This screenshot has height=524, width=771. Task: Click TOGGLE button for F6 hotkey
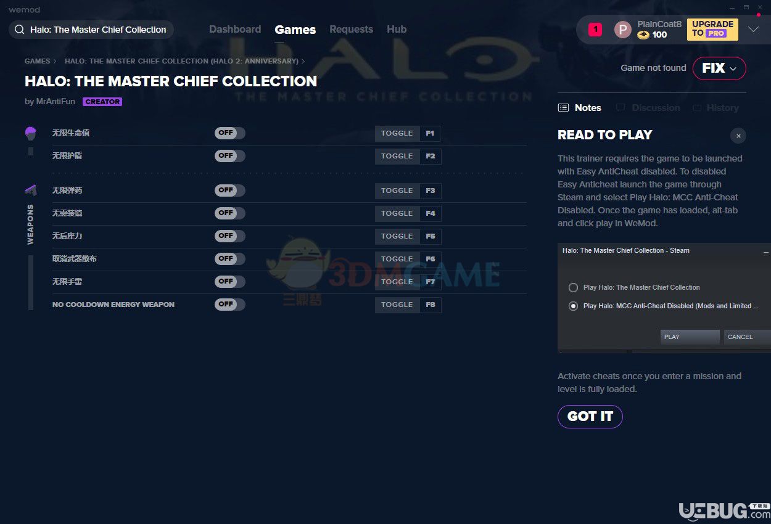click(x=397, y=260)
